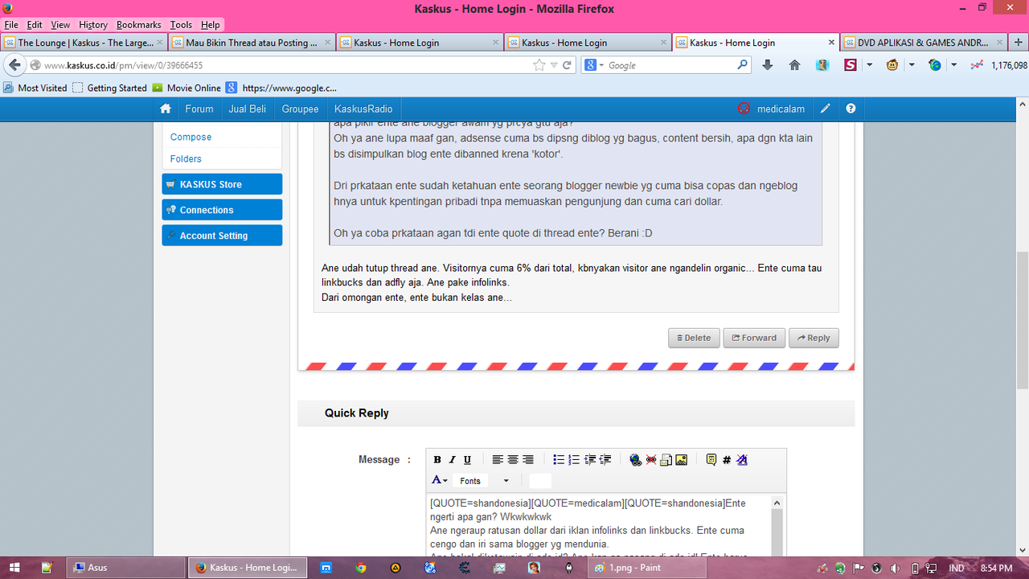The height and width of the screenshot is (579, 1029).
Task: Wrap selection in quote tags icon
Action: click(711, 460)
